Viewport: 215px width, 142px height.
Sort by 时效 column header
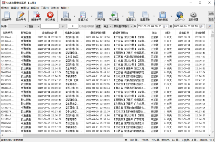[x=168, y=33]
